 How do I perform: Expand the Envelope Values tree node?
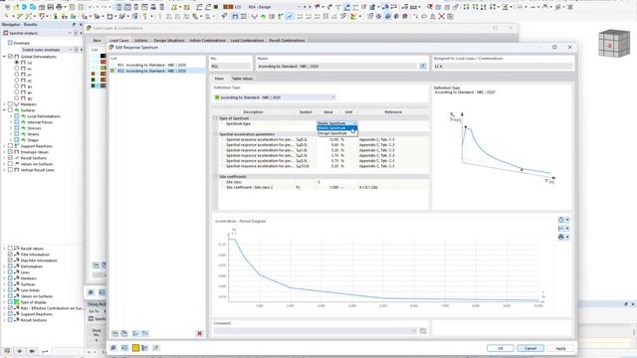[x=4, y=152]
